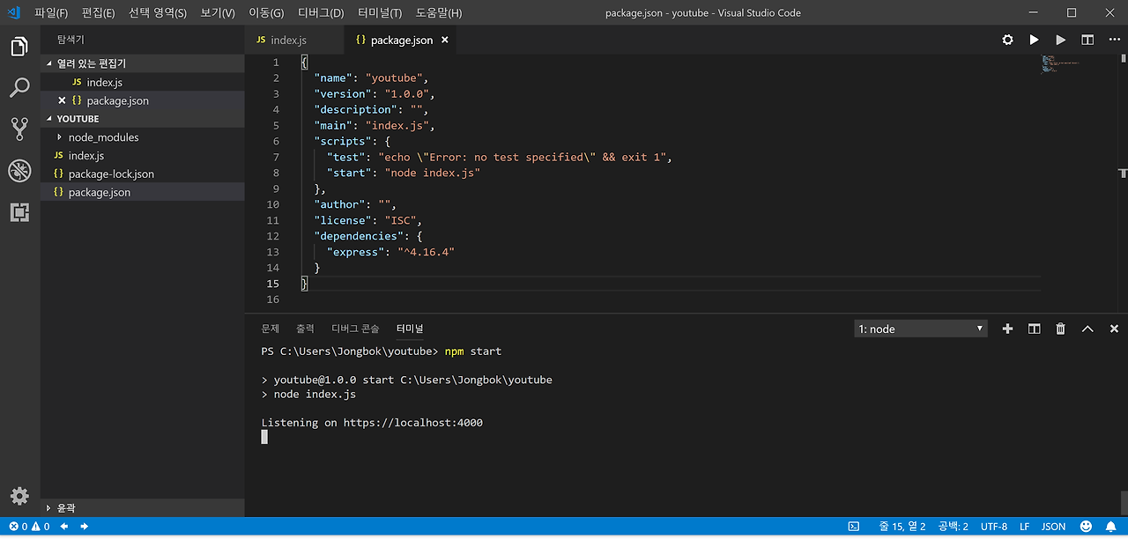1128x539 pixels.
Task: Expand the 윤곽 outline section
Action: [143, 508]
